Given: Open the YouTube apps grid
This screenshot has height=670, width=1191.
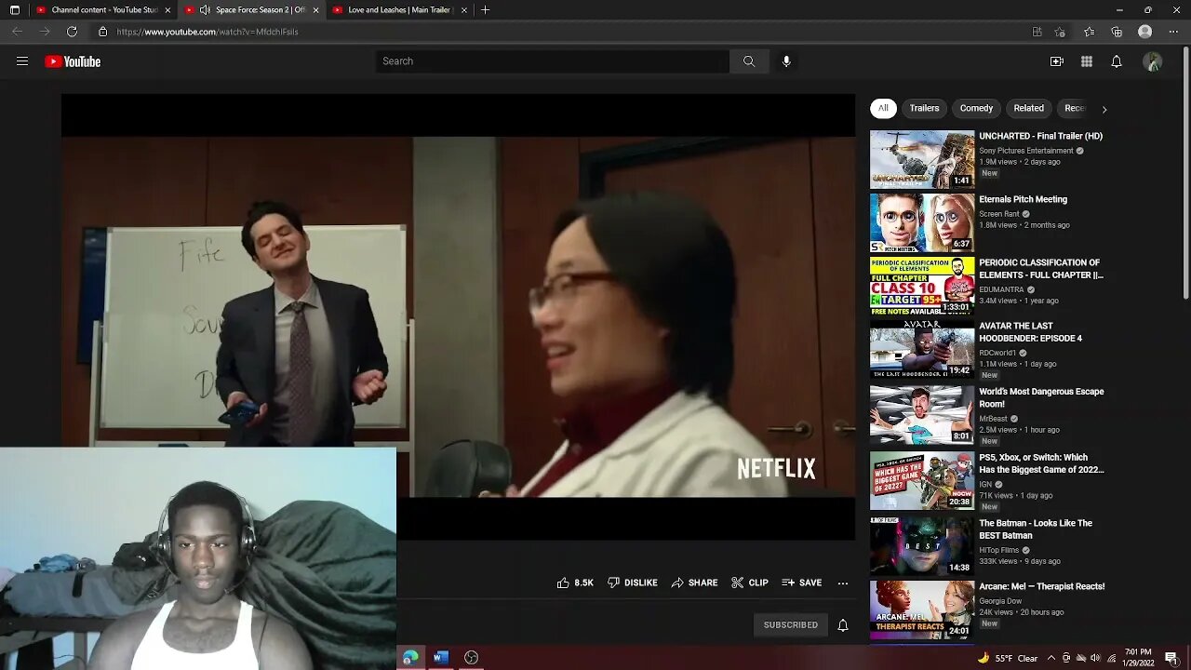Looking at the screenshot, I should (x=1087, y=61).
